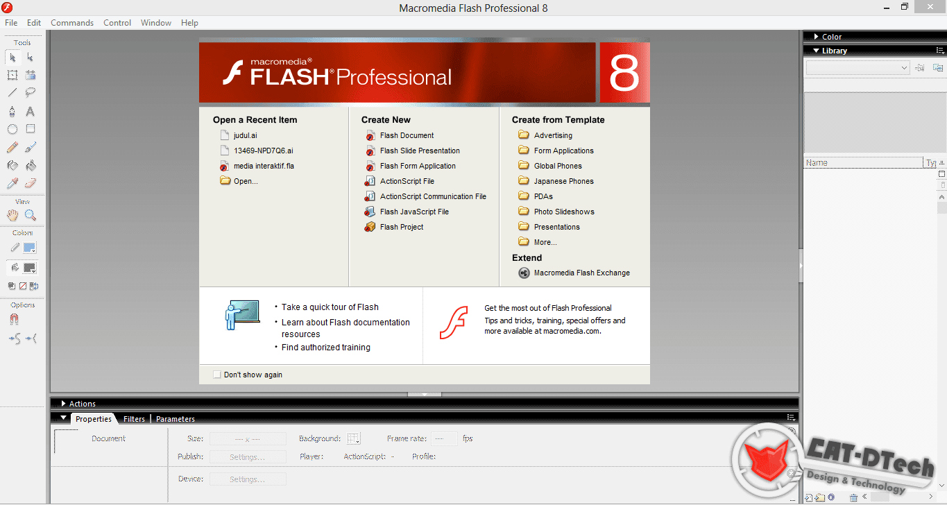Screen dimensions: 947x505
Task: Select the Zoom tool
Action: pos(30,214)
